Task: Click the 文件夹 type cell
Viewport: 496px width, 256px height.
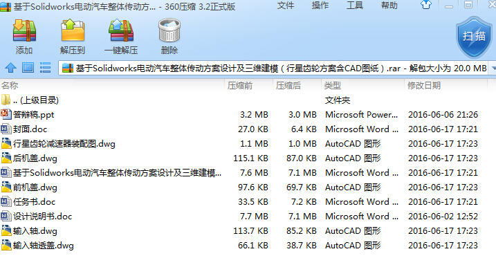Action: [x=338, y=100]
